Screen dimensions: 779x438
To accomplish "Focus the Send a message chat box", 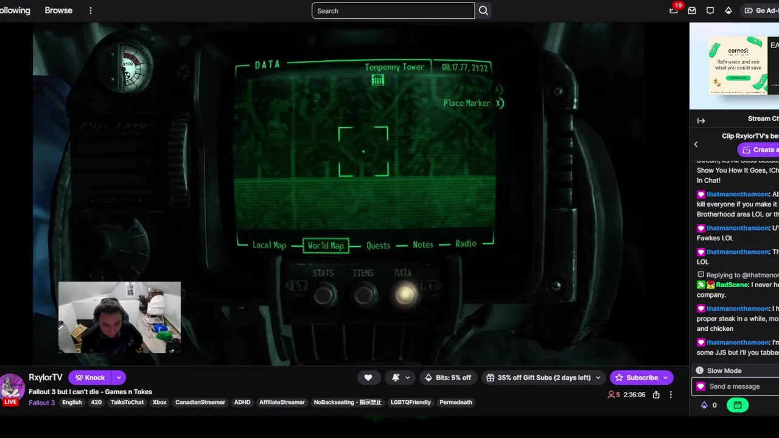I will pyautogui.click(x=735, y=386).
